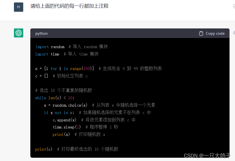Image resolution: width=235 pixels, height=161 pixels.
Task: Click the user prompt text 请给上面的代码的每一行都加上注释
Action: pos(69,6)
